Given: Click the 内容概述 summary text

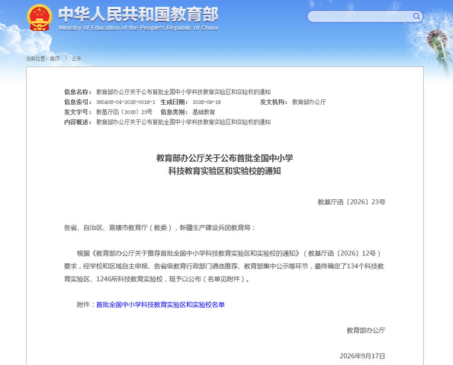Looking at the screenshot, I should [184, 122].
